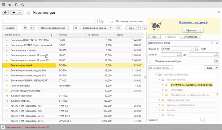This screenshot has height=130, width=222.
Task: Switch to the В наличии tab
Action: [170, 37]
